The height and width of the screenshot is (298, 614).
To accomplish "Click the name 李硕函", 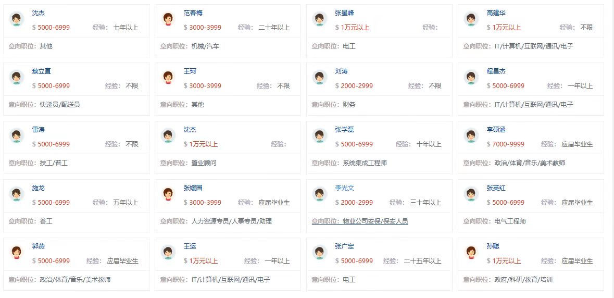I will tap(496, 130).
